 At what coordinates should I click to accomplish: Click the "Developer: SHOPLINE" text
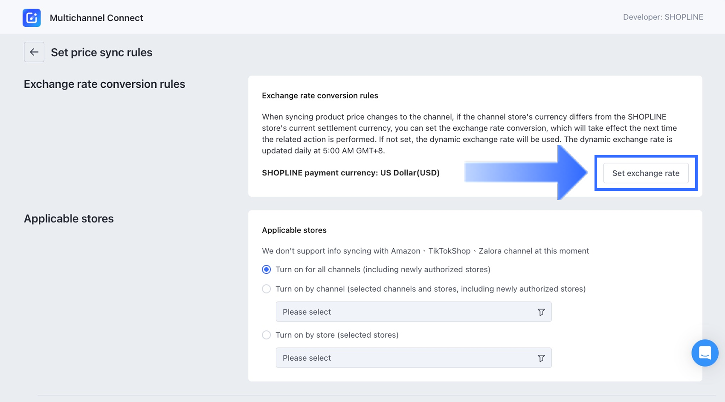pyautogui.click(x=663, y=17)
